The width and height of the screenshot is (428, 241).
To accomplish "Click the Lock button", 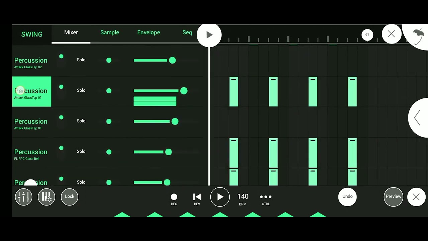I will click(70, 196).
